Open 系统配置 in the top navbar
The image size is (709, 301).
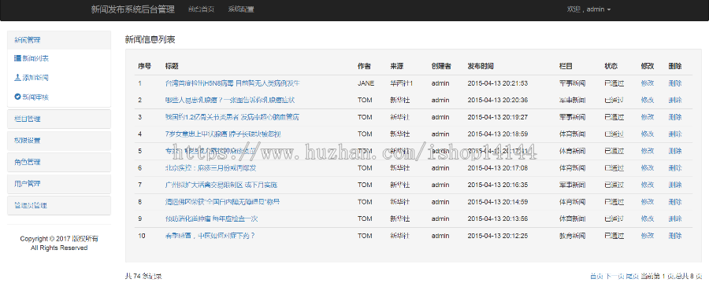pos(241,9)
